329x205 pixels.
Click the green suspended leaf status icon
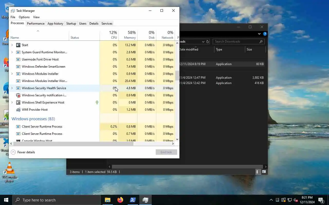coord(97,102)
